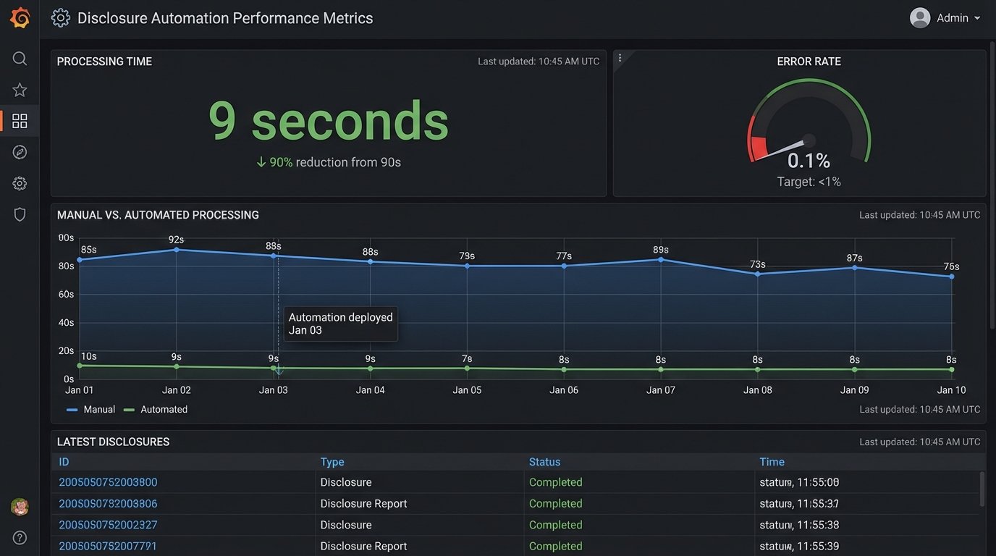Open the Search sidebar icon
Screen dimensions: 996x556
[x=20, y=58]
